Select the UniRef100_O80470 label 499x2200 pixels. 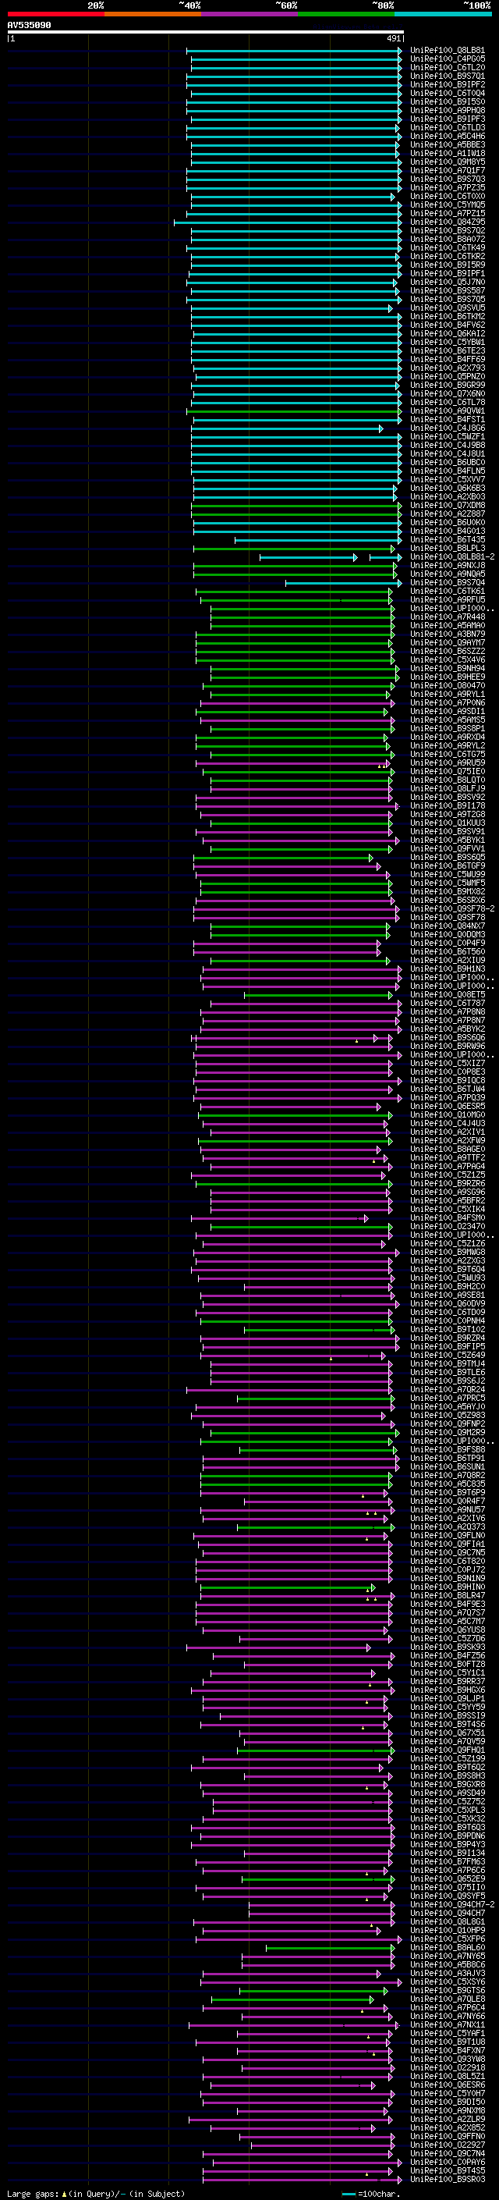point(448,686)
